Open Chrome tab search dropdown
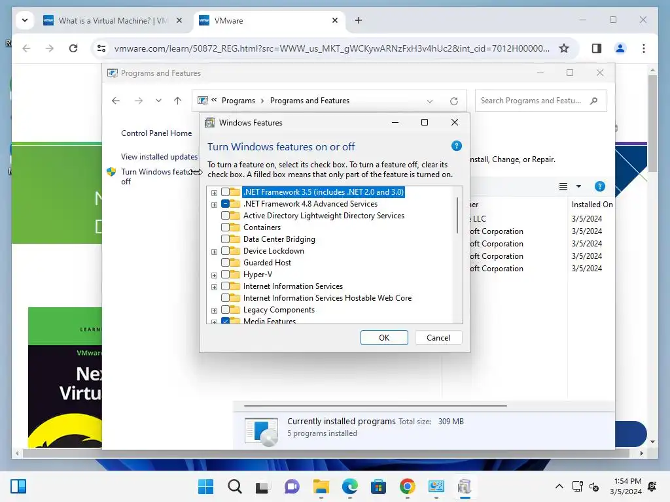 click(25, 20)
